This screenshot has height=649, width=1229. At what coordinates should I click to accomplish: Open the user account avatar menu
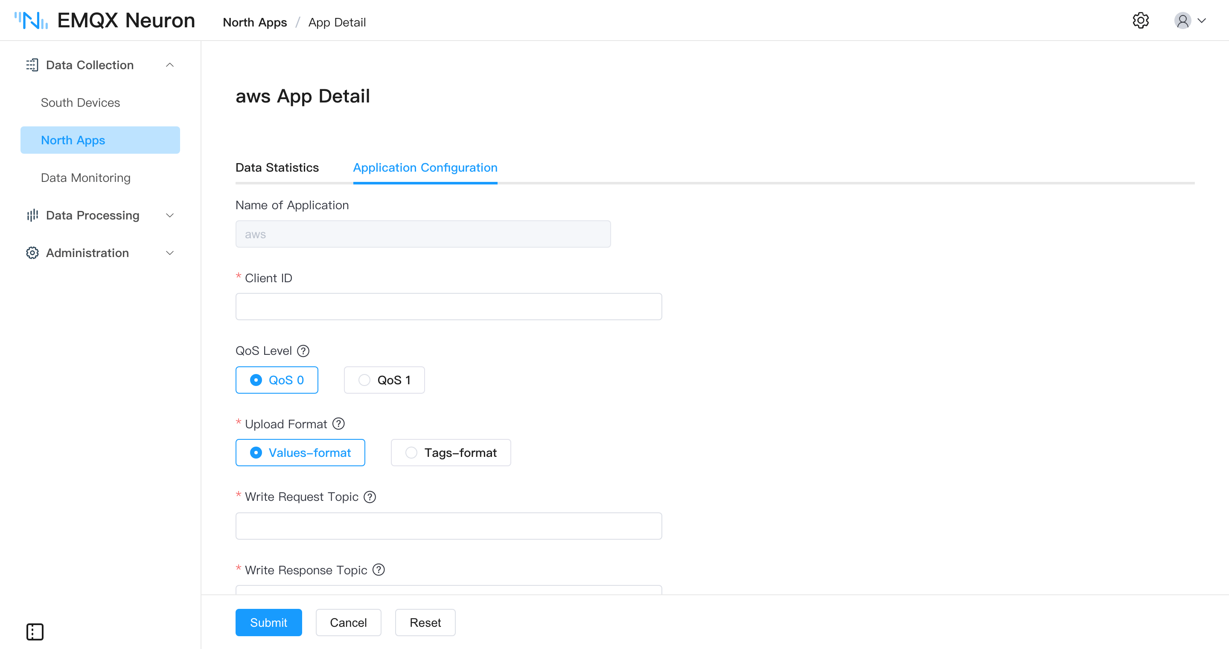(1183, 20)
